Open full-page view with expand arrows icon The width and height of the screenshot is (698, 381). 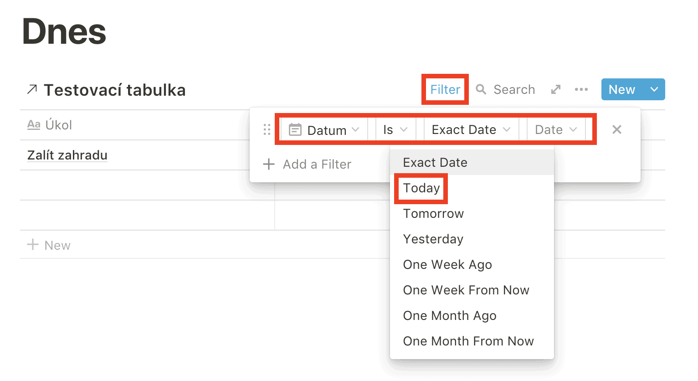click(555, 89)
